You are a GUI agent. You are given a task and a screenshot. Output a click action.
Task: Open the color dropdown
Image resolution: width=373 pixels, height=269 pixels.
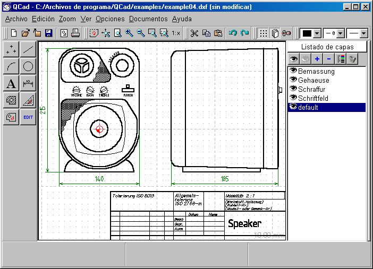click(317, 33)
